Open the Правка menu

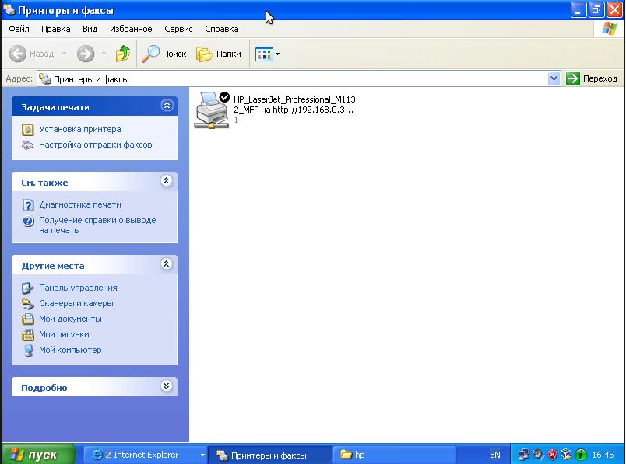click(x=56, y=29)
